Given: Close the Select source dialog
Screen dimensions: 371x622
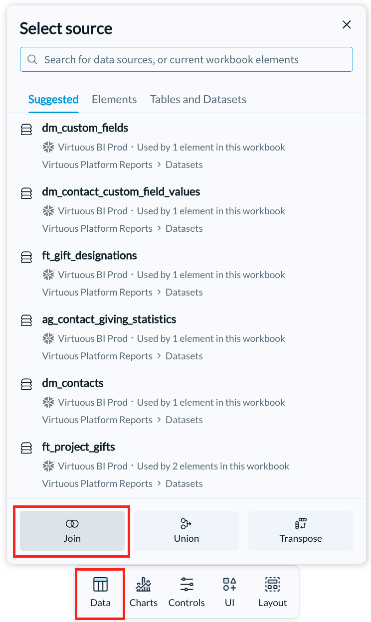Looking at the screenshot, I should [347, 24].
